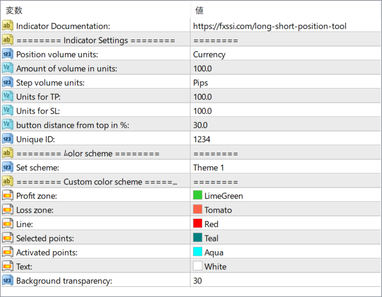Edit the button distance value 30.0
Viewport: 382px width, 297px height.
(x=200, y=125)
